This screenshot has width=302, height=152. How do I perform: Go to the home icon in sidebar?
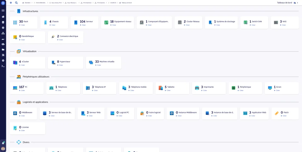(x=3, y=17)
